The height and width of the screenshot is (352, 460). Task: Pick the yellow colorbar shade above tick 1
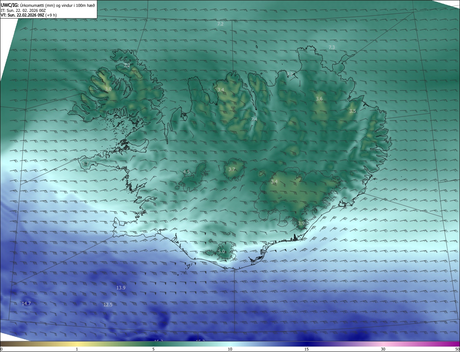(x=77, y=344)
